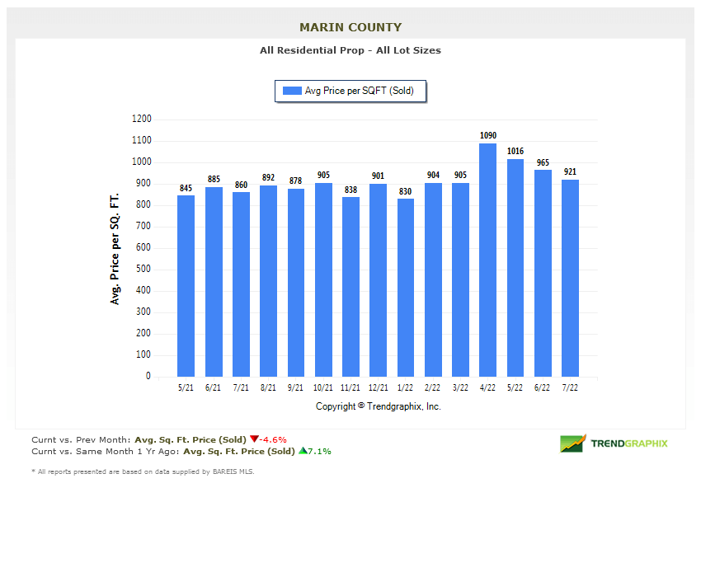Click the green up arrow indicator
701x577 pixels.
point(302,451)
